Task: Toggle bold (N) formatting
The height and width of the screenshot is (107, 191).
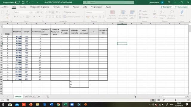Action: point(15,17)
